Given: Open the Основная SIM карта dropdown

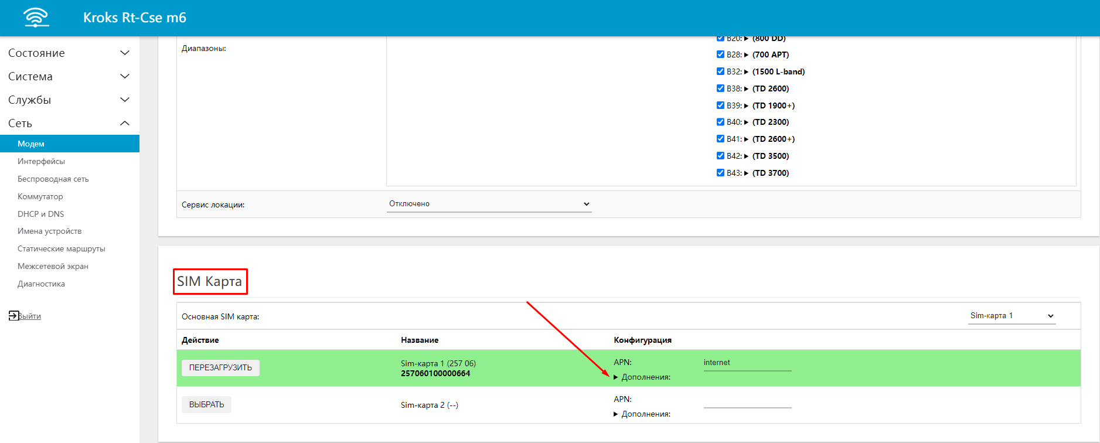Looking at the screenshot, I should (x=1012, y=316).
